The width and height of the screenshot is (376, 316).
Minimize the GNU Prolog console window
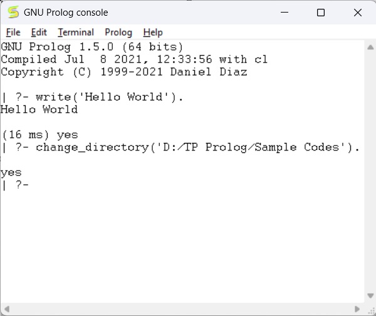(285, 13)
